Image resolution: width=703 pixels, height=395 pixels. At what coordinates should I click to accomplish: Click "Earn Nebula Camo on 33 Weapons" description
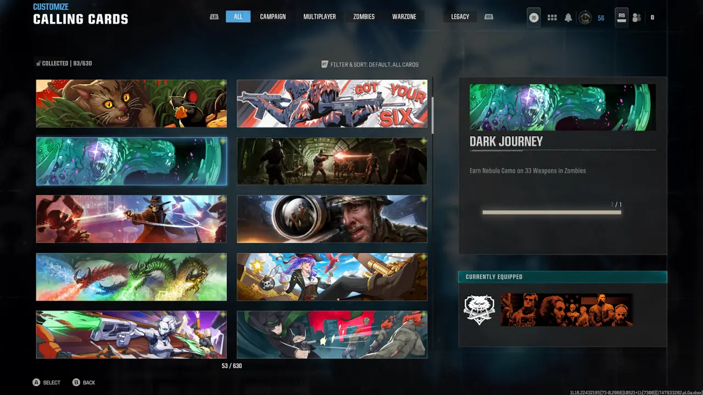click(528, 171)
